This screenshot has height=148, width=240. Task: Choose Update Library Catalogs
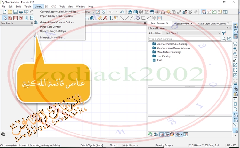tap(53, 31)
